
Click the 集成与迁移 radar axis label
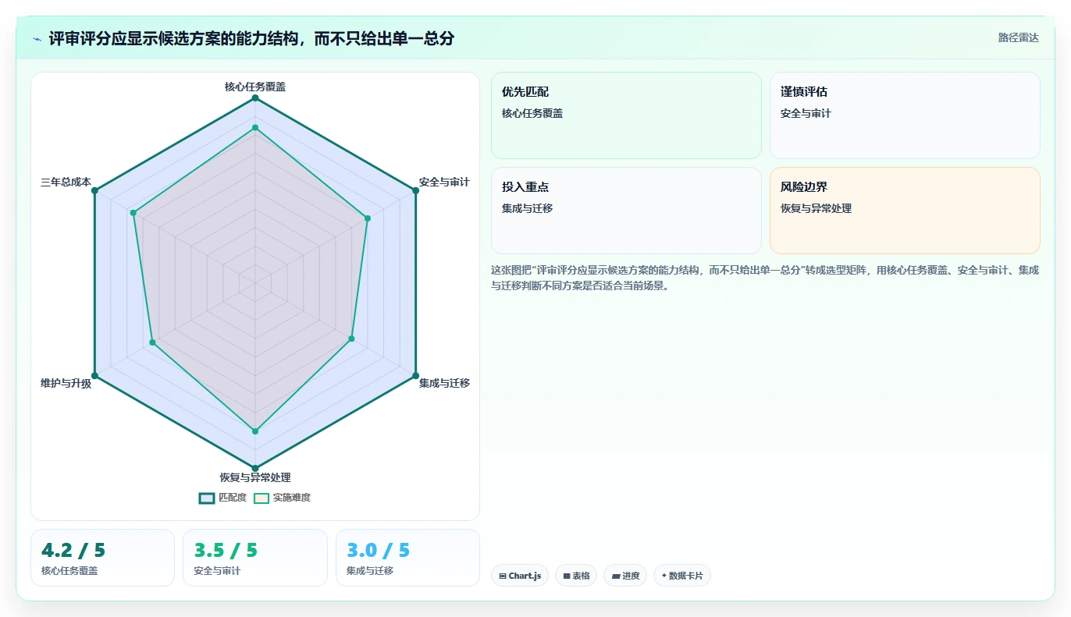coord(444,383)
